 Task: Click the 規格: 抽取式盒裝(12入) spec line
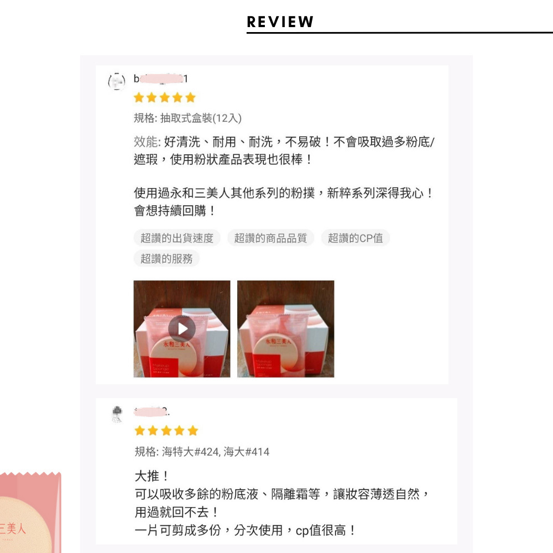point(187,118)
